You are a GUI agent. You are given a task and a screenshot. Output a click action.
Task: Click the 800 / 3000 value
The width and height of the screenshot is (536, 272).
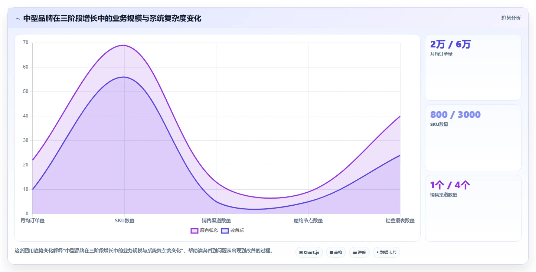[455, 115]
